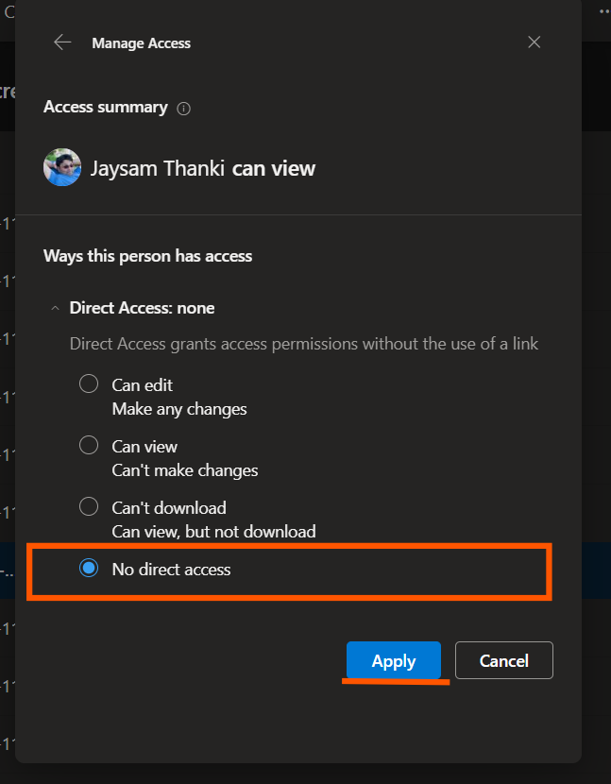Select the Can edit radio button

tap(89, 383)
